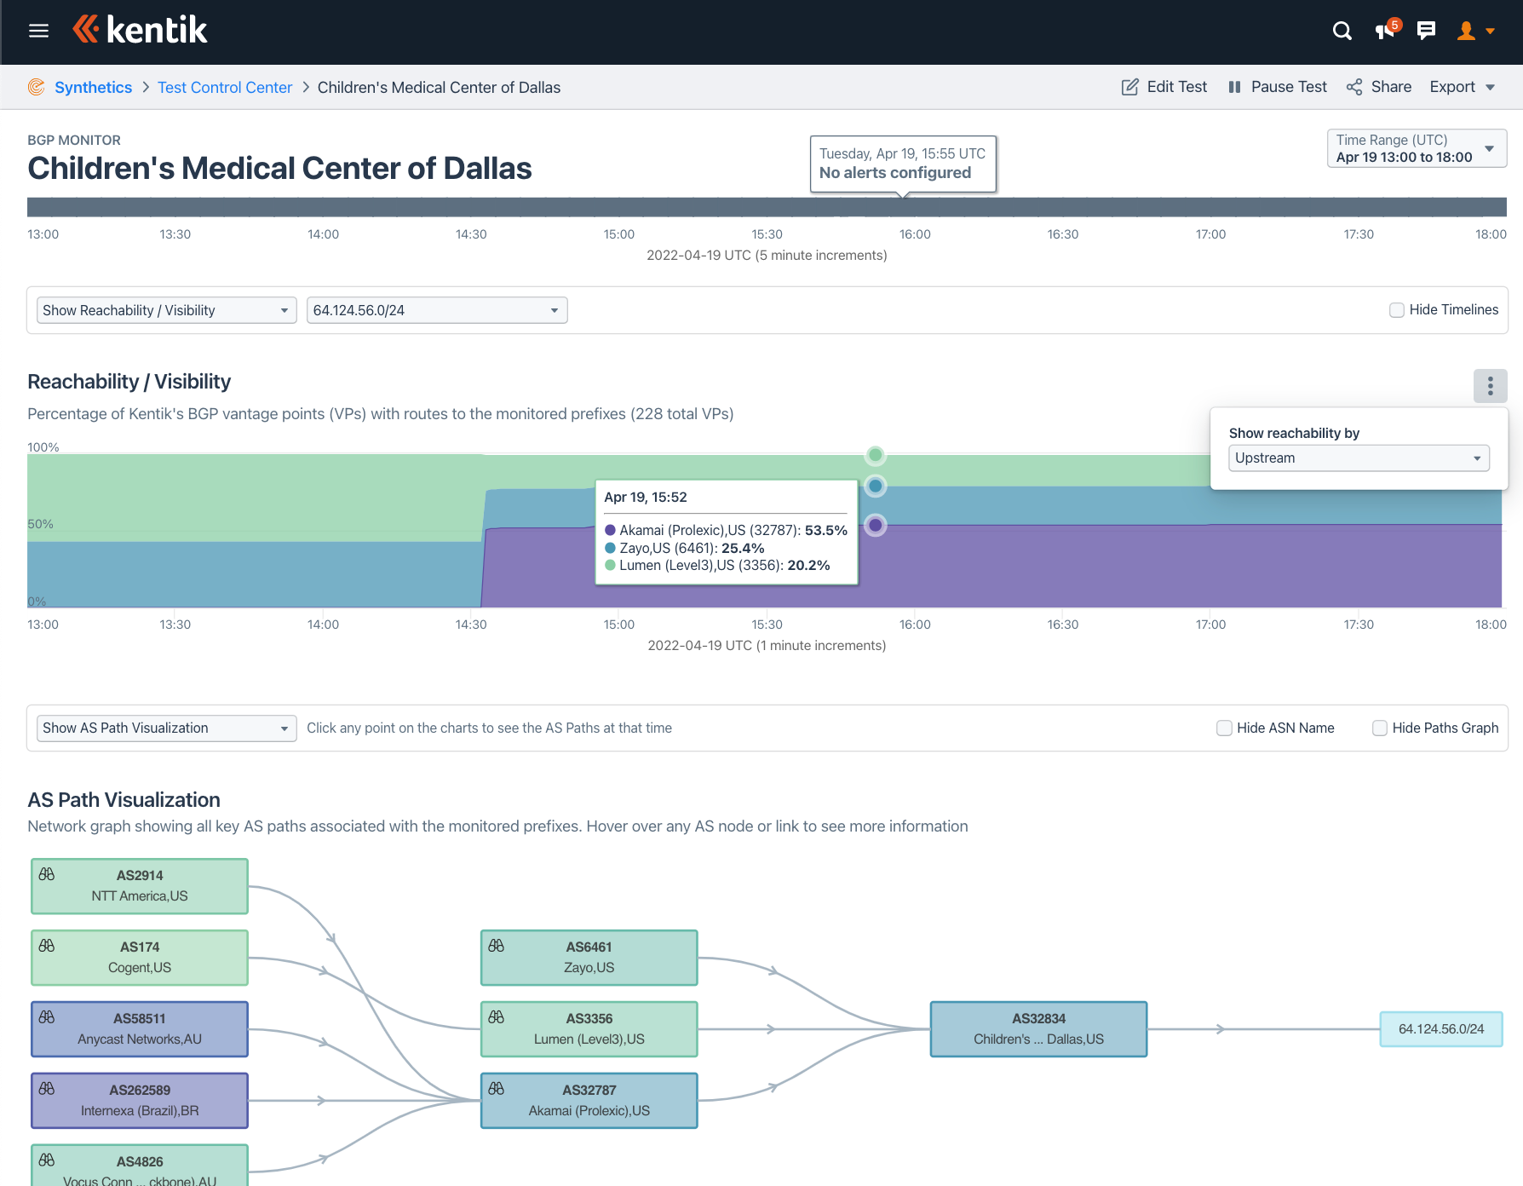
Task: Click the green Lumen data point marker
Action: (875, 455)
